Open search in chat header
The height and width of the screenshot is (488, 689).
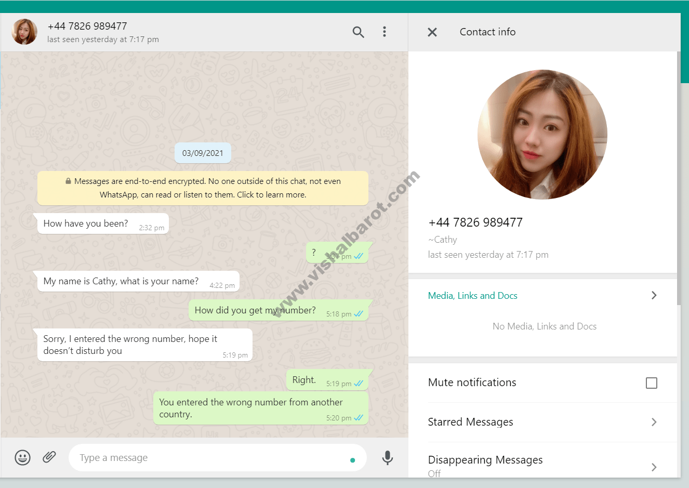(x=358, y=32)
